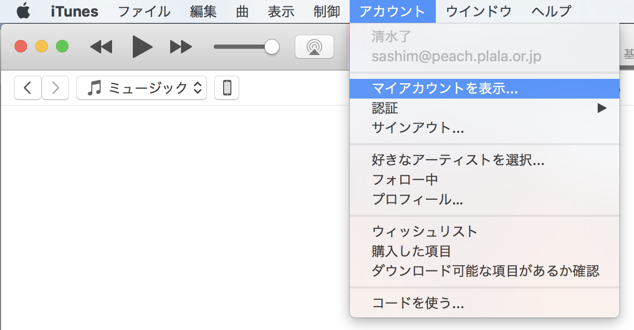The image size is (634, 330).
Task: Open the 制御 menu
Action: click(327, 11)
